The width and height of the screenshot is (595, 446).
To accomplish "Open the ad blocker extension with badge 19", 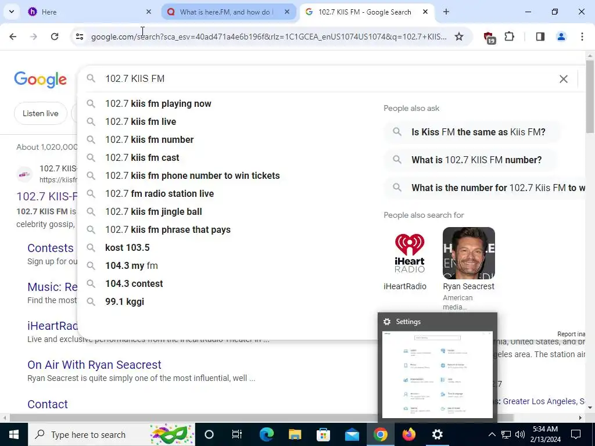I will (489, 37).
